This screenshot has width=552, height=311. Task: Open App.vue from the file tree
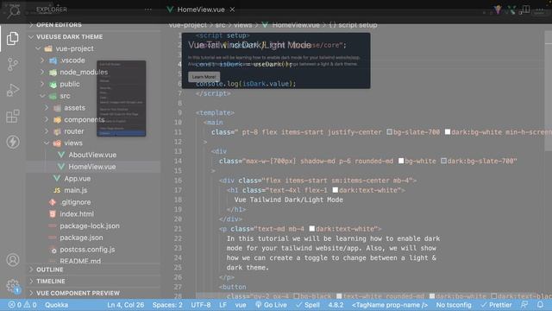pos(77,179)
